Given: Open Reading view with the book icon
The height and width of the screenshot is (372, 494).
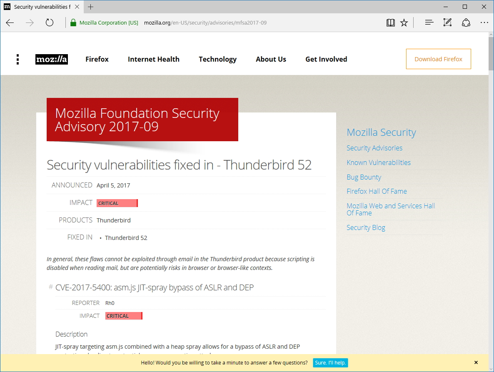Looking at the screenshot, I should point(391,22).
